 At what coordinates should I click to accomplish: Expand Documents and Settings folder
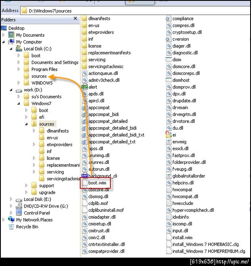tap(19, 62)
